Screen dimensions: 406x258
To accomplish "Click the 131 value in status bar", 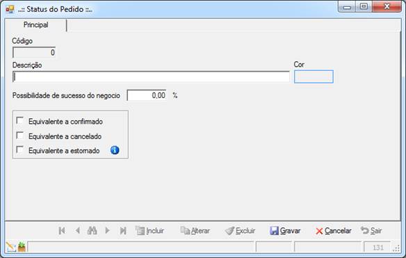I will (377, 248).
